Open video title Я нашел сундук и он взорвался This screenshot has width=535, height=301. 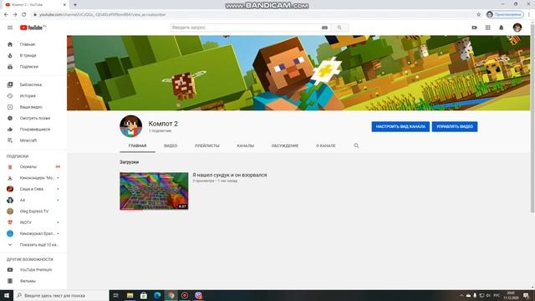pyautogui.click(x=230, y=175)
